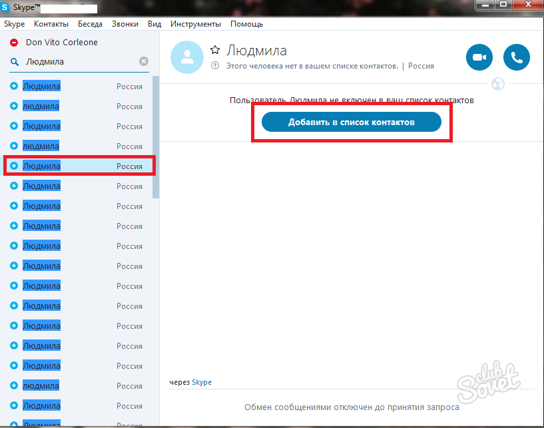Open the Контакты menu
The image size is (544, 428).
point(51,24)
